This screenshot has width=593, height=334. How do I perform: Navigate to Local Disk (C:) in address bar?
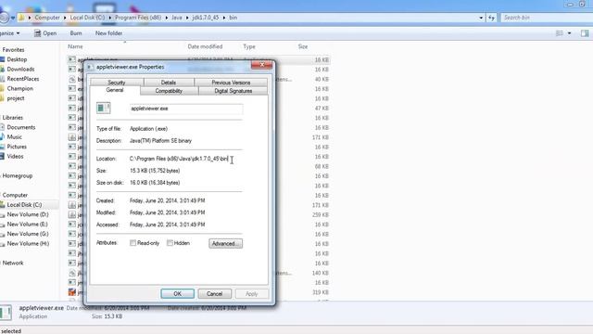87,18
